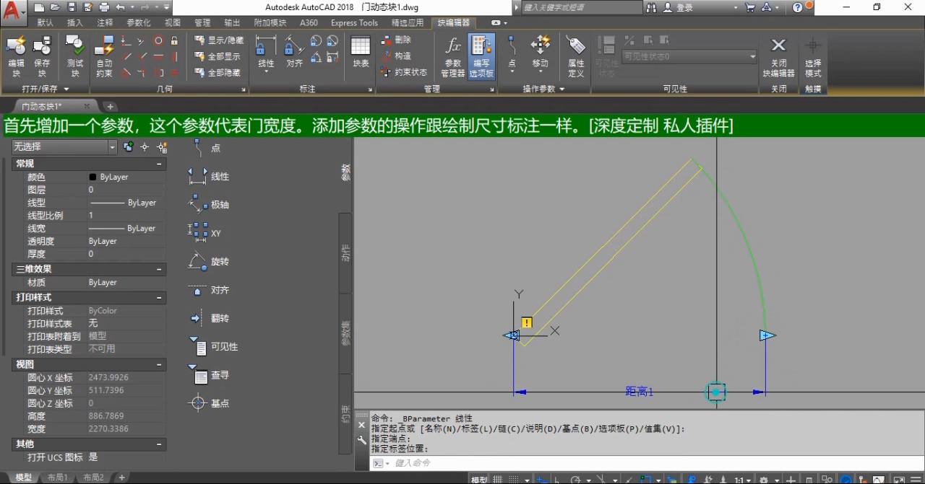
Task: Add an XY parameter from palette
Action: click(x=205, y=233)
